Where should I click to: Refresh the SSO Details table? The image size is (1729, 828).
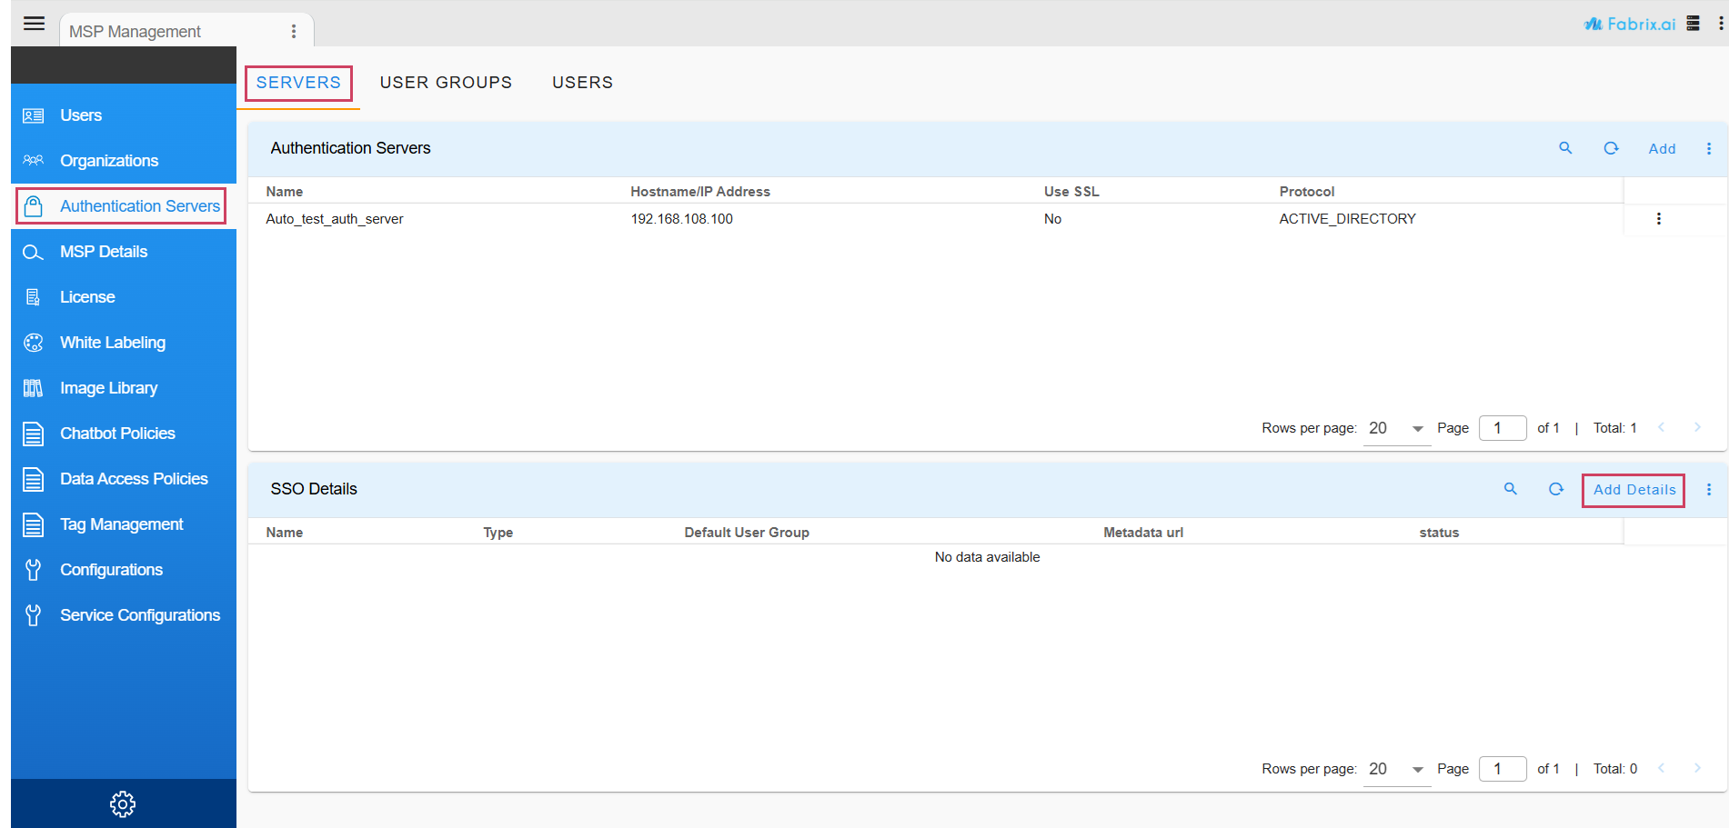coord(1556,489)
